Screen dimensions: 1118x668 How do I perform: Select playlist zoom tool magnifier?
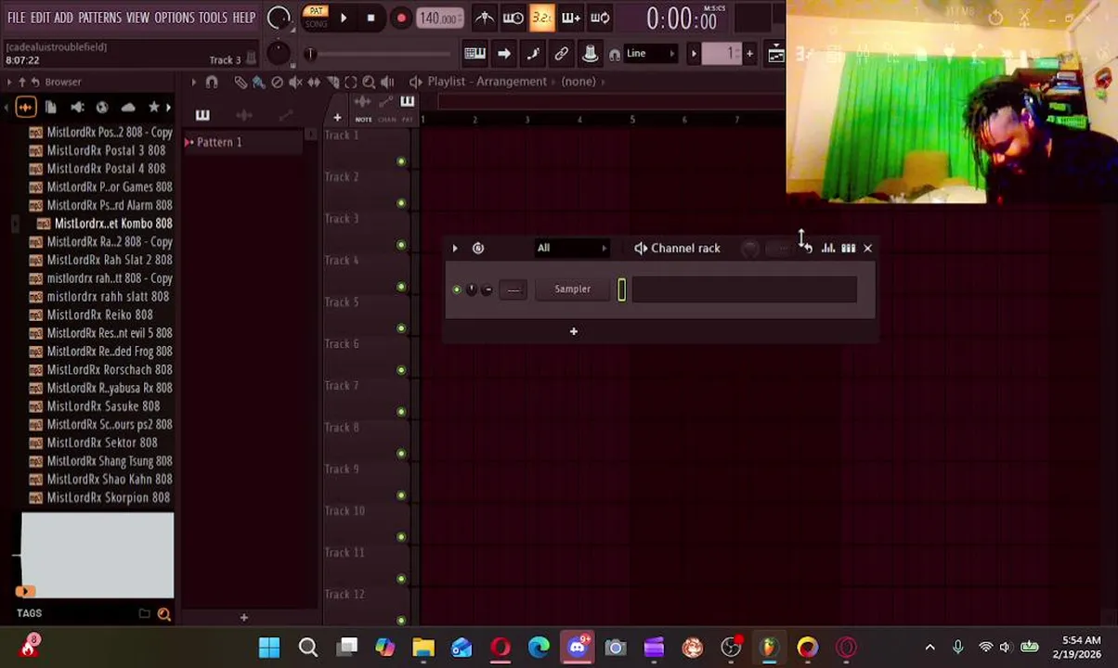click(369, 82)
